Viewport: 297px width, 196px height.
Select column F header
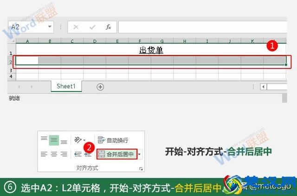click(140, 41)
